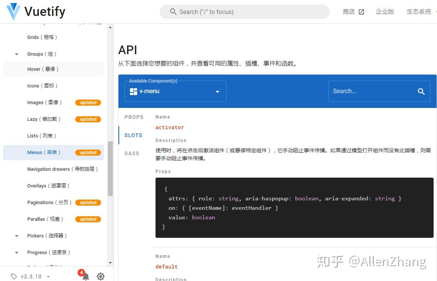Open the notifications bell icon
437x281 pixels.
[85, 276]
